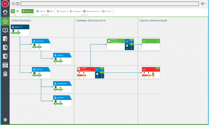Open the Архивирование dropdown menu

pyautogui.click(x=92, y=11)
